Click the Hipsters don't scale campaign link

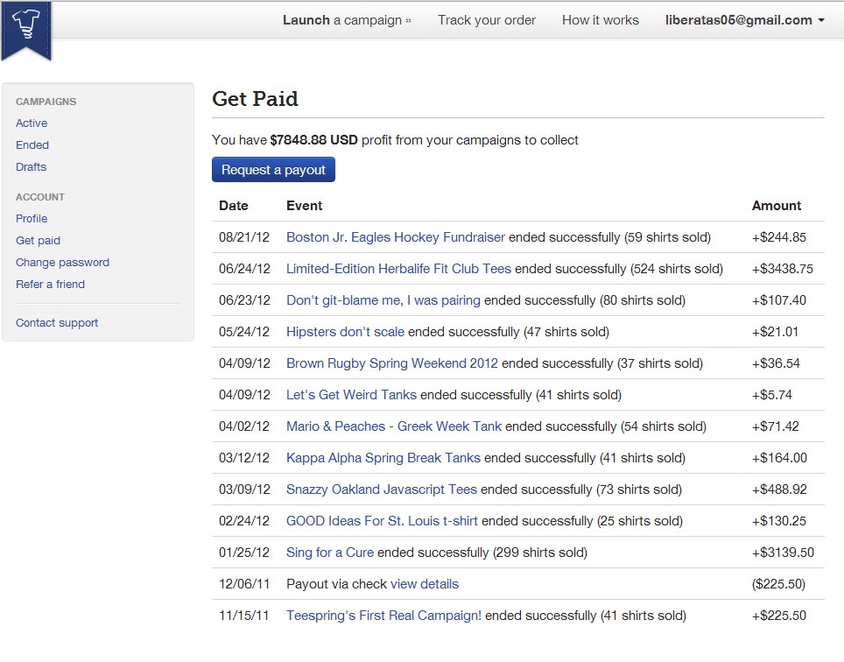click(x=345, y=332)
